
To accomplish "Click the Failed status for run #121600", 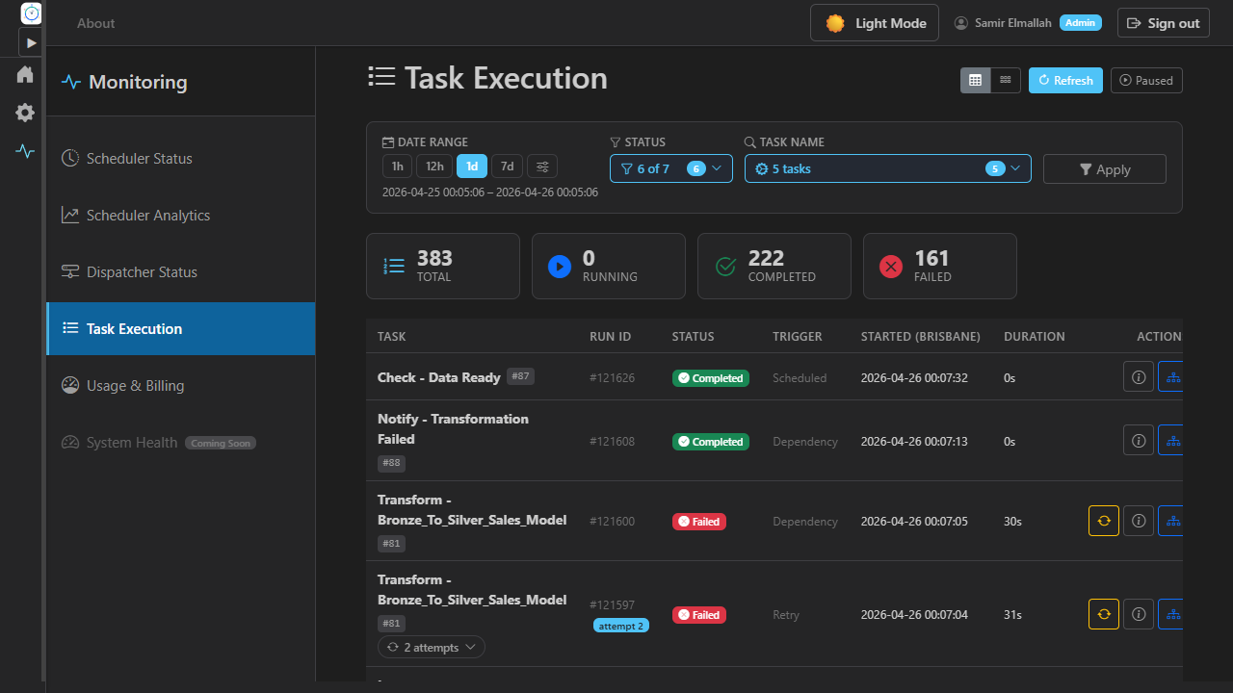I will tap(699, 522).
